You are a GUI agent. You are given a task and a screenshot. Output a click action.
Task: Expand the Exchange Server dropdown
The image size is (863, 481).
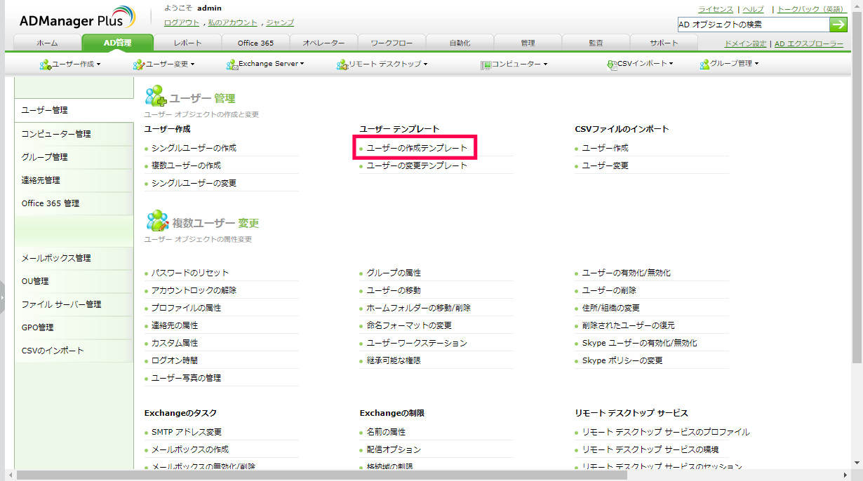(x=265, y=64)
